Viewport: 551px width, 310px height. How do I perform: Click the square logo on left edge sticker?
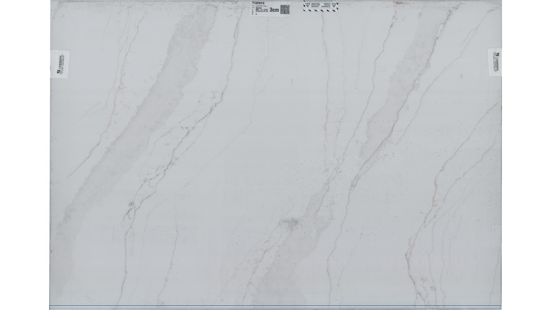59,71
